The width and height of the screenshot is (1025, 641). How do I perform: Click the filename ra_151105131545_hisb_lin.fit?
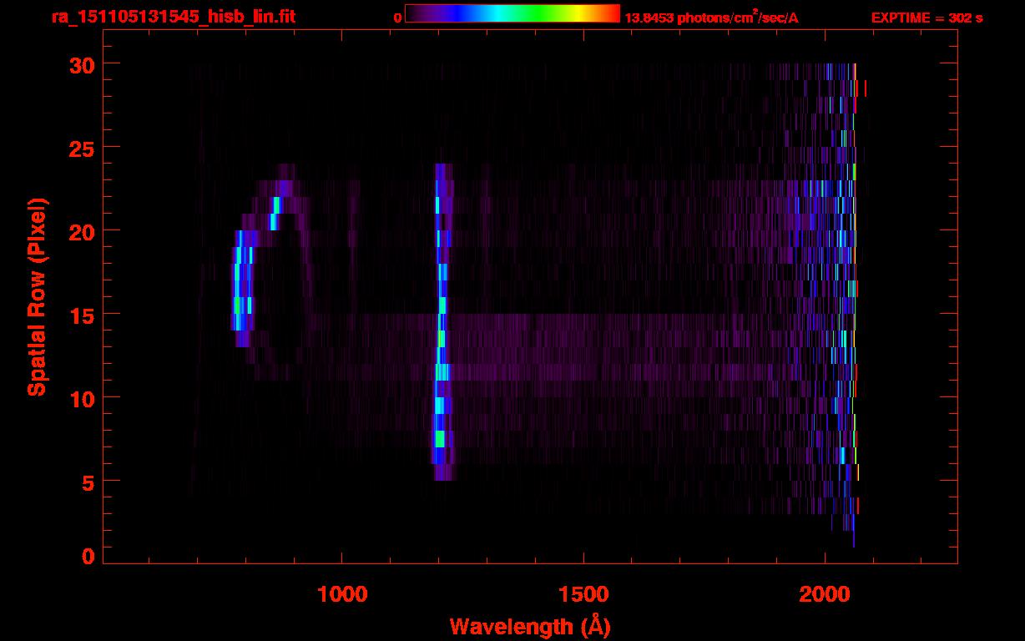[x=172, y=16]
